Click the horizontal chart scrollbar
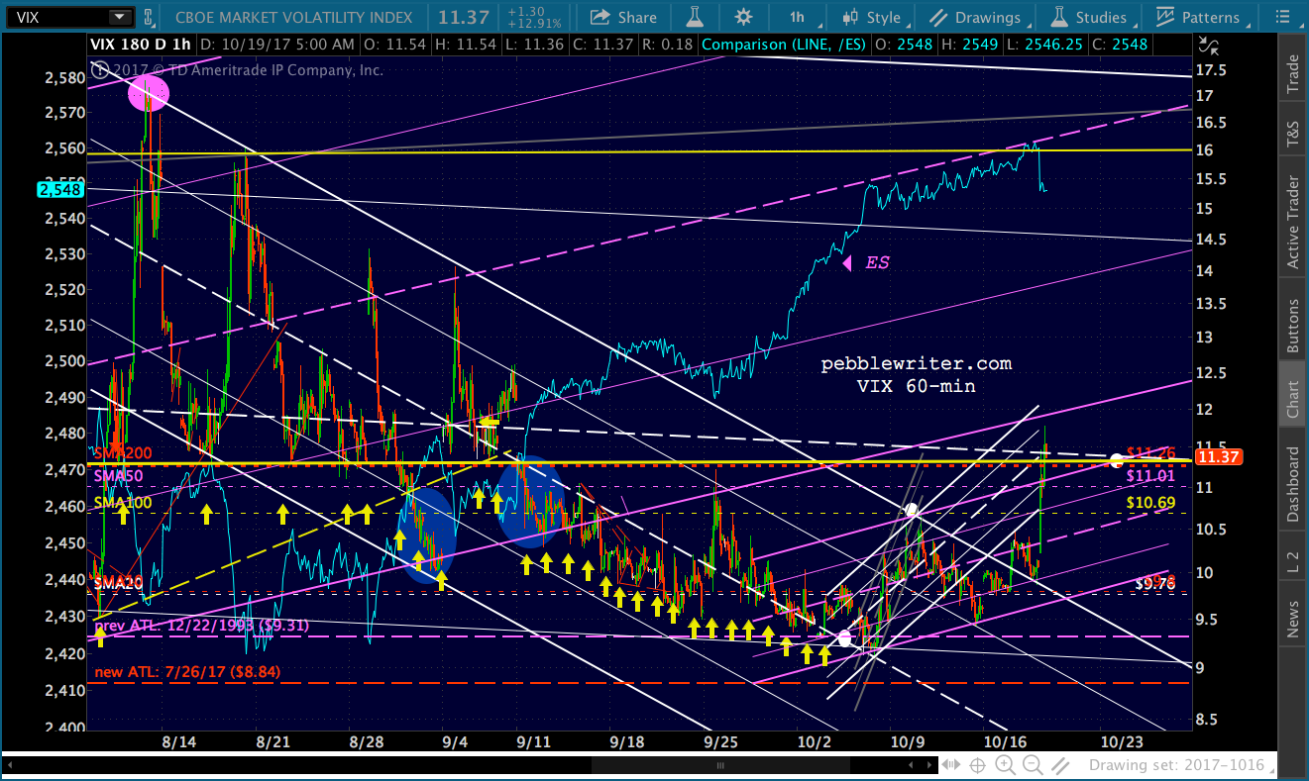The height and width of the screenshot is (781, 1309). pyautogui.click(x=468, y=765)
